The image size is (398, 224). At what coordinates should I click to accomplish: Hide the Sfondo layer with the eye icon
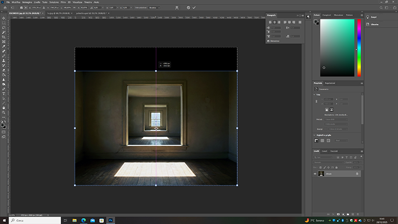315,174
